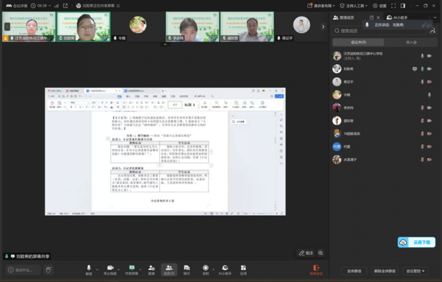Click 停止视频 stop video button

point(110,270)
